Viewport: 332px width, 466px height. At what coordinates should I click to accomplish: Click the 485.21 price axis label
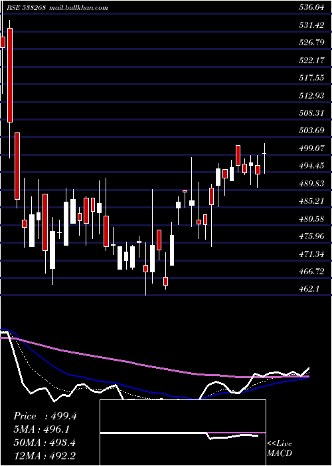[311, 201]
